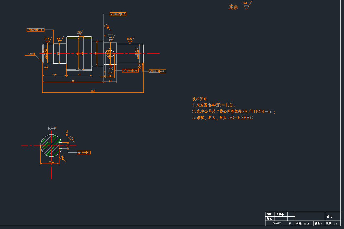Select the 0.03 C symmetry tolerance frame

84,152
